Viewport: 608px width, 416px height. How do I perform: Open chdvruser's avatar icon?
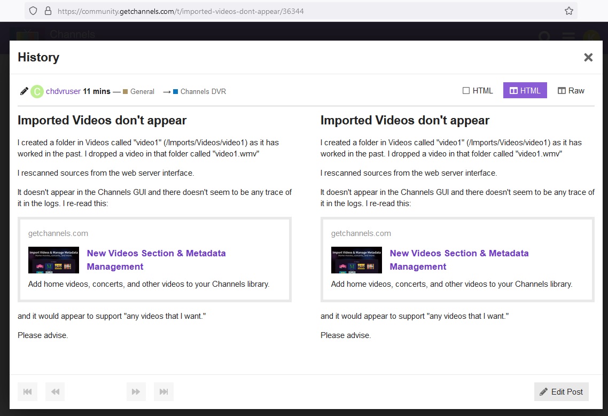point(37,92)
